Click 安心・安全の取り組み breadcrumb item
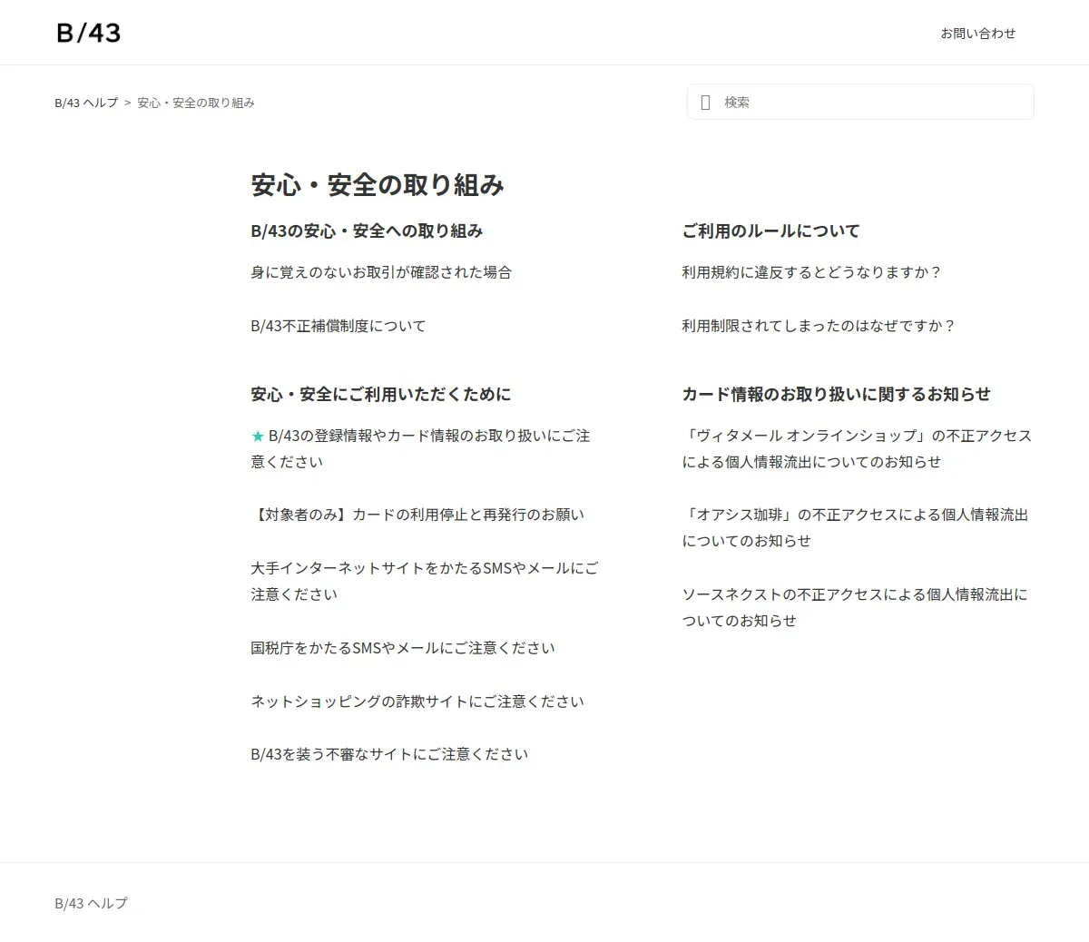1089x942 pixels. (x=196, y=103)
